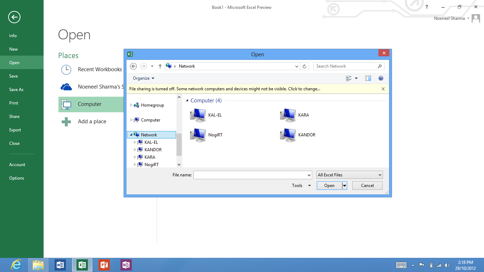The width and height of the screenshot is (484, 272).
Task: Go back using the backstage arrow circle
Action: click(x=15, y=17)
